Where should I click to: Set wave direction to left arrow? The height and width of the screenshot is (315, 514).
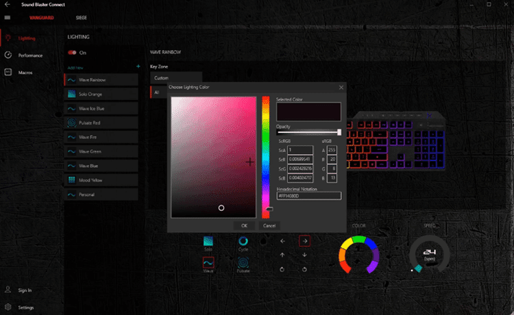coord(282,241)
